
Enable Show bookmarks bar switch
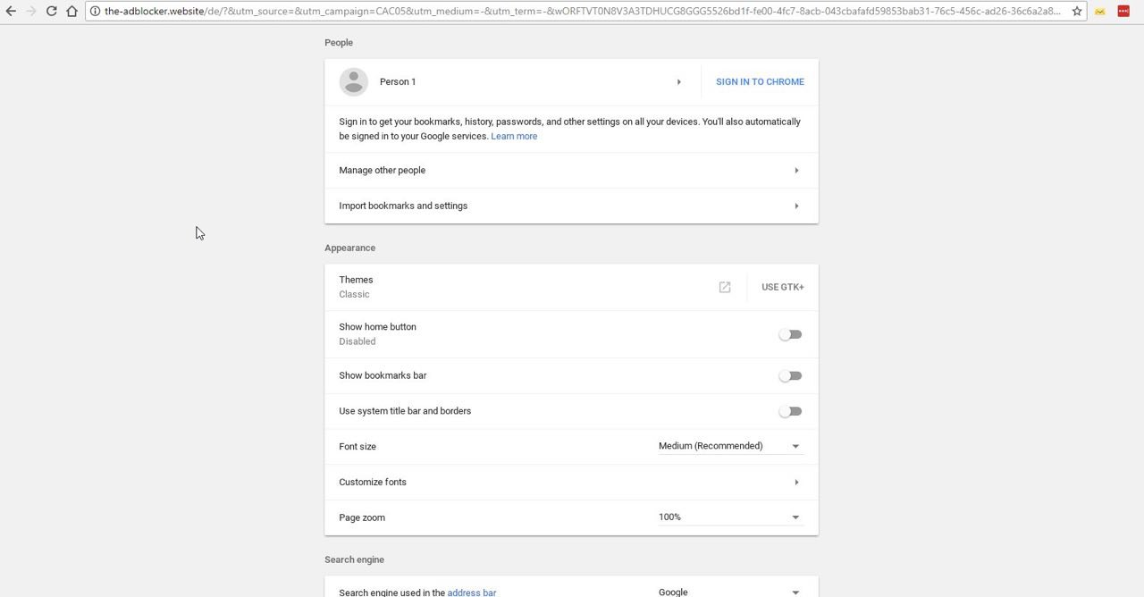click(x=790, y=375)
